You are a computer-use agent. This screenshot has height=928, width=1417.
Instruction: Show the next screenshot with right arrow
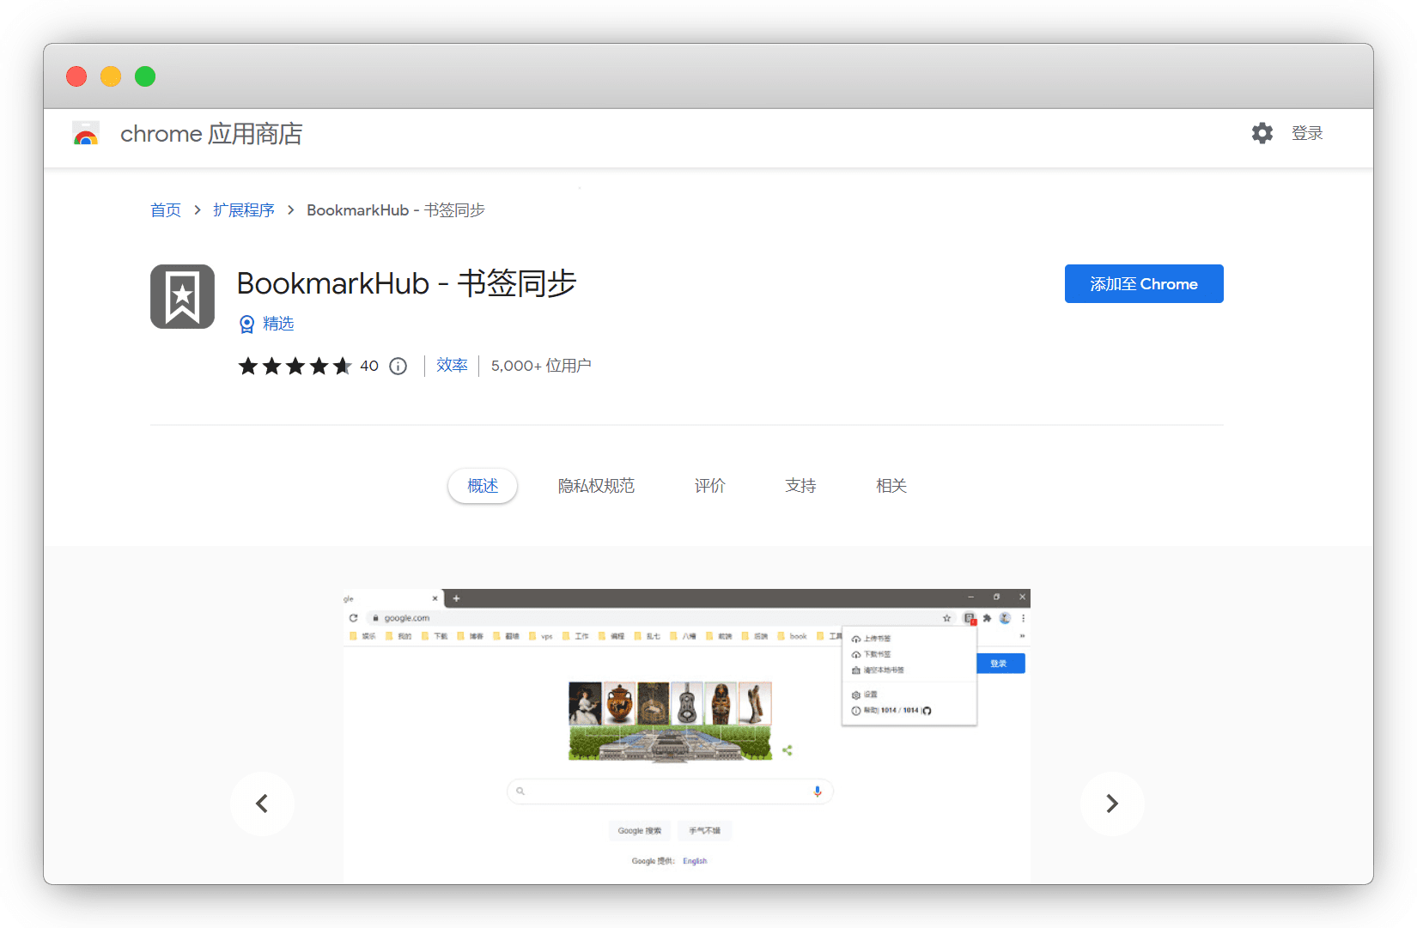pos(1111,804)
